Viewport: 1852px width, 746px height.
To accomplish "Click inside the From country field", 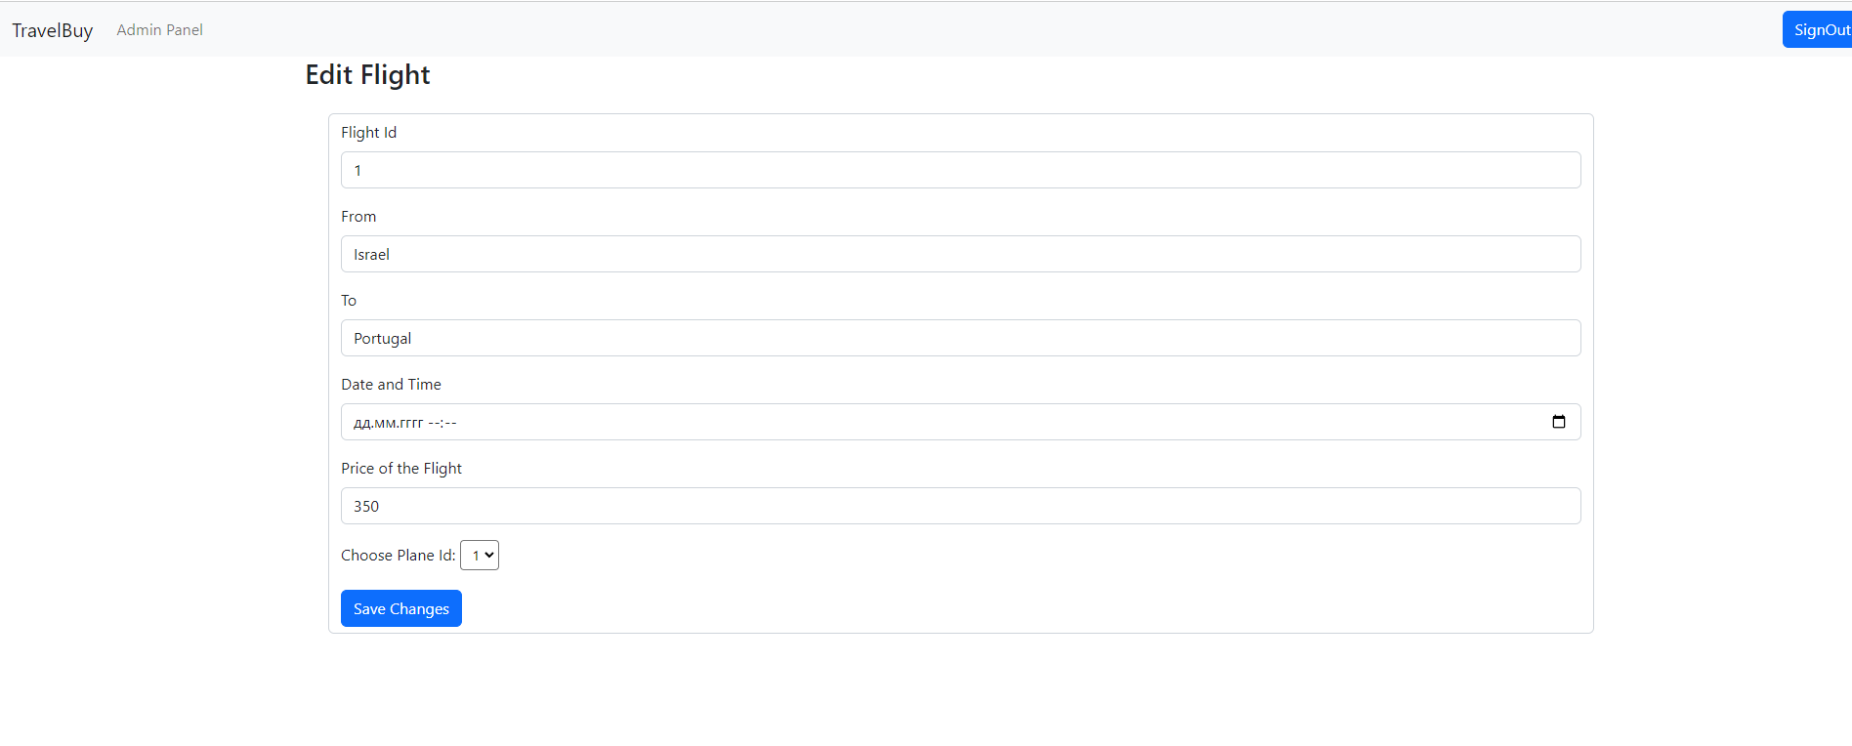I will (x=960, y=253).
